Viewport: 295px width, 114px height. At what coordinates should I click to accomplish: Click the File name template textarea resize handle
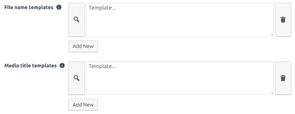pyautogui.click(x=272, y=35)
